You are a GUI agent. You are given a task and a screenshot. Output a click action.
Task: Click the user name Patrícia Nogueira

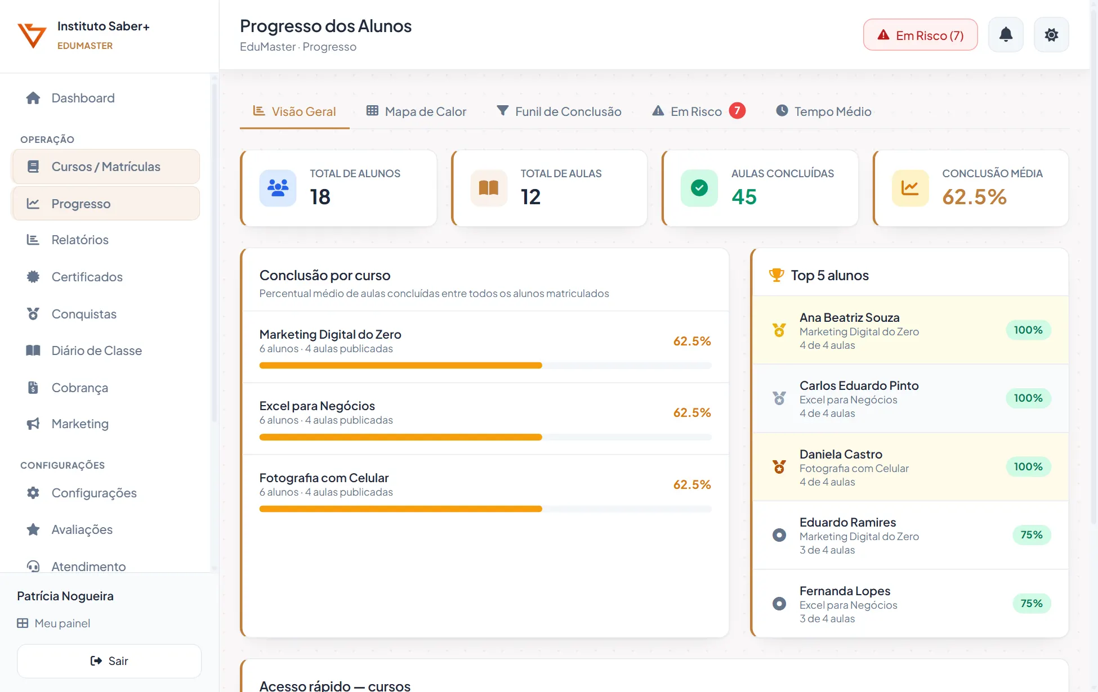(65, 596)
